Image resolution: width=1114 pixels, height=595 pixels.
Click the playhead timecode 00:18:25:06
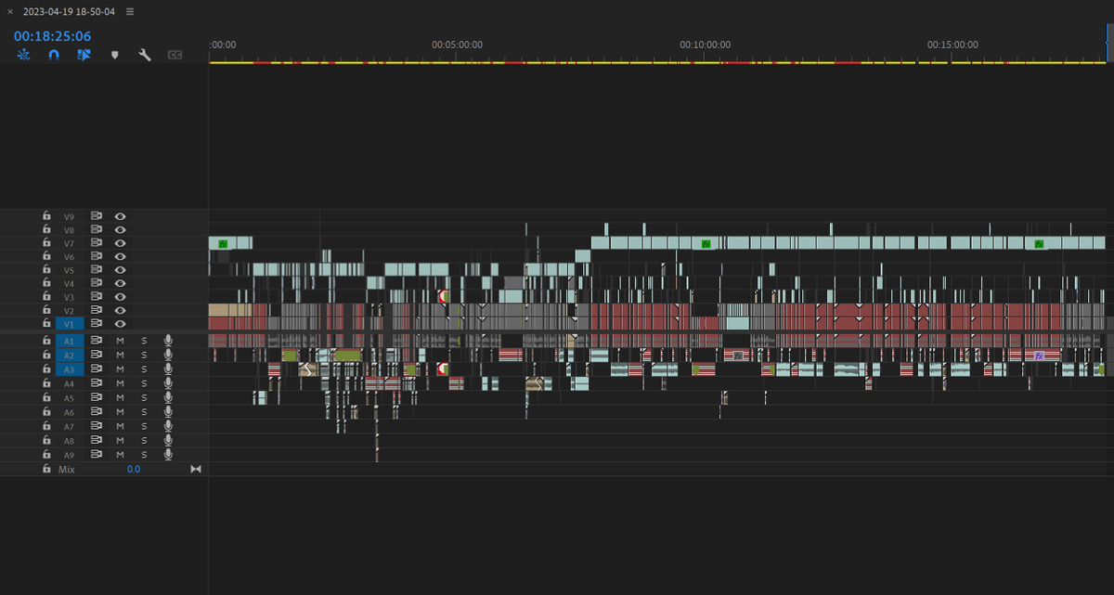(52, 36)
